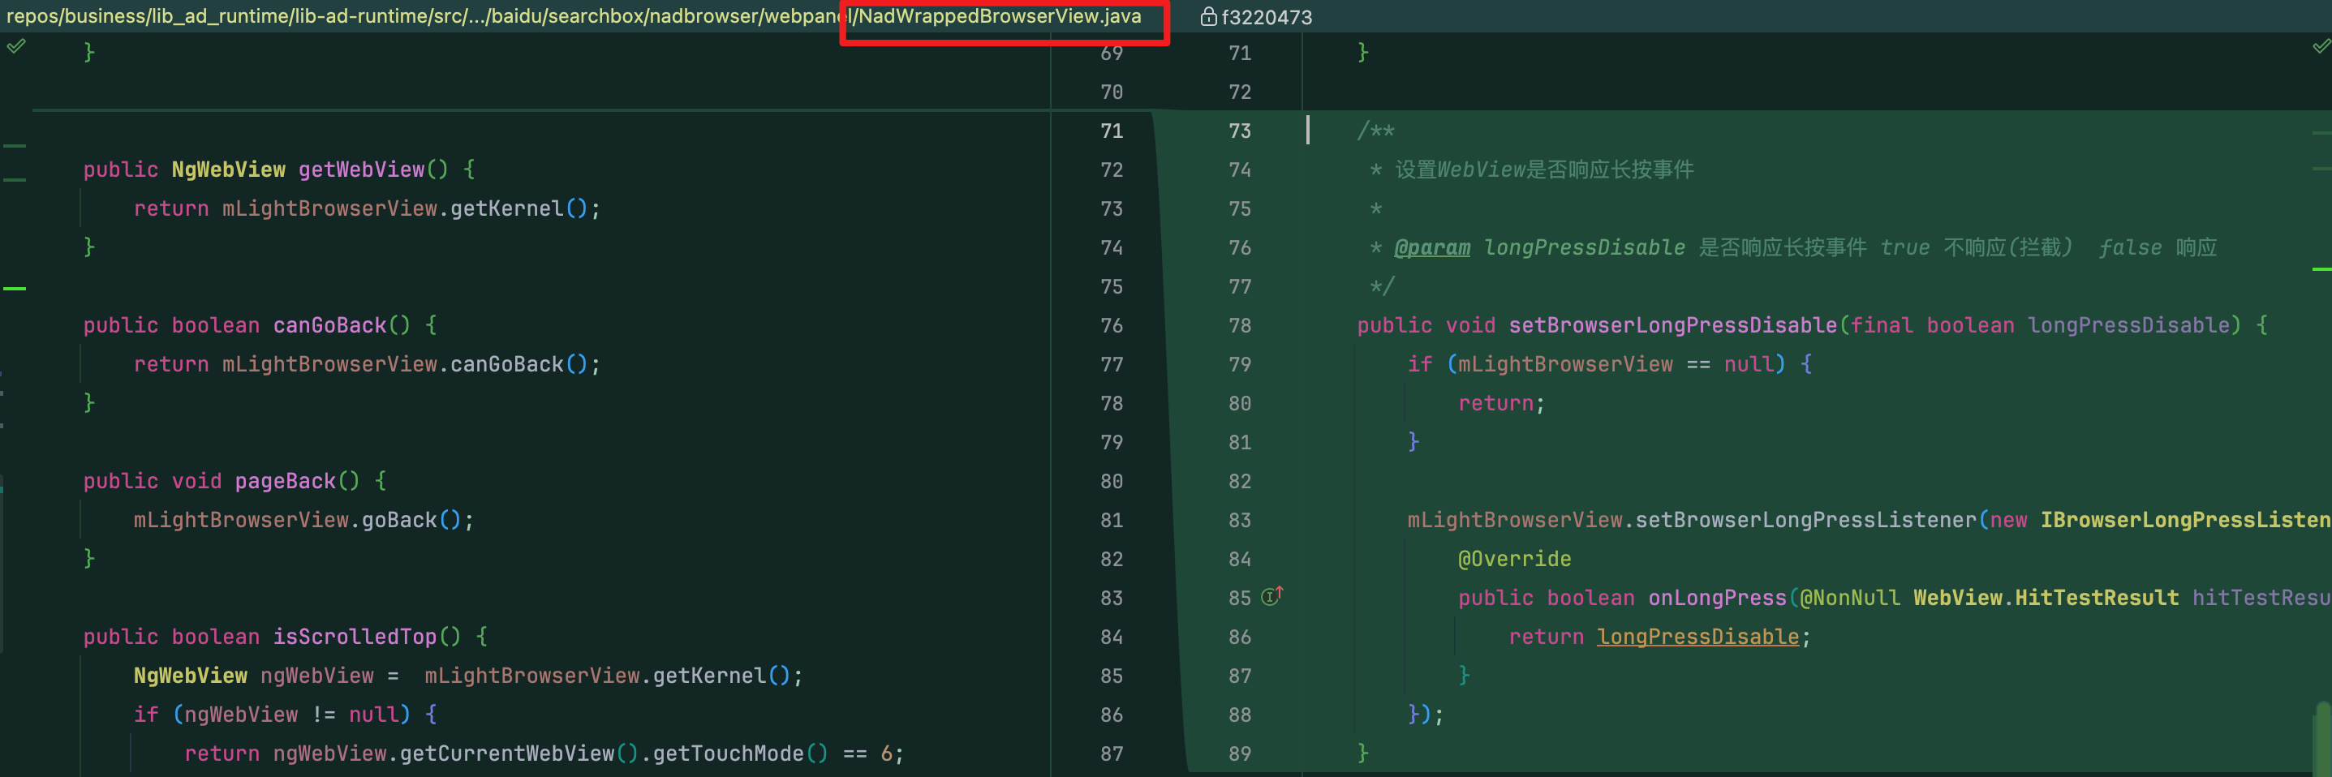Click the isScrolledTop method declaration

pos(286,637)
